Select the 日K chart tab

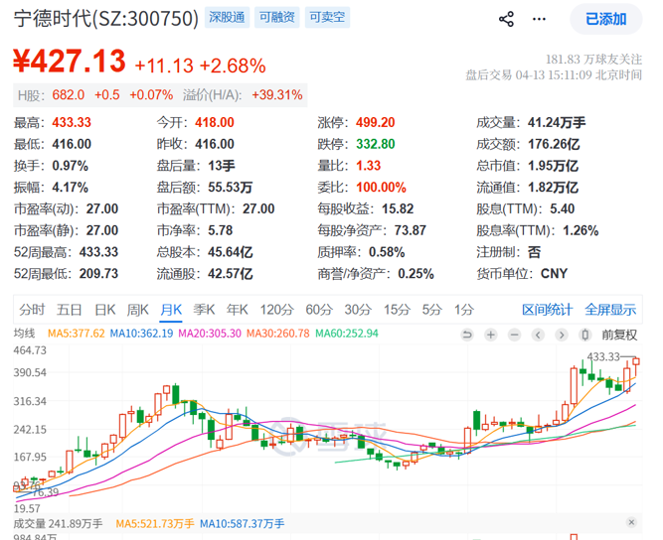tap(104, 310)
